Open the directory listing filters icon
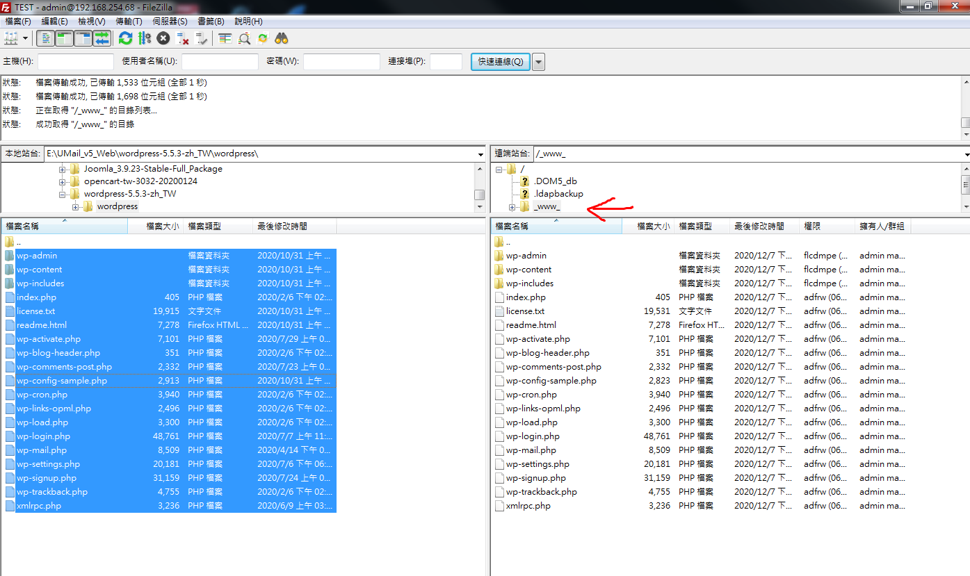Image resolution: width=970 pixels, height=576 pixels. point(225,38)
